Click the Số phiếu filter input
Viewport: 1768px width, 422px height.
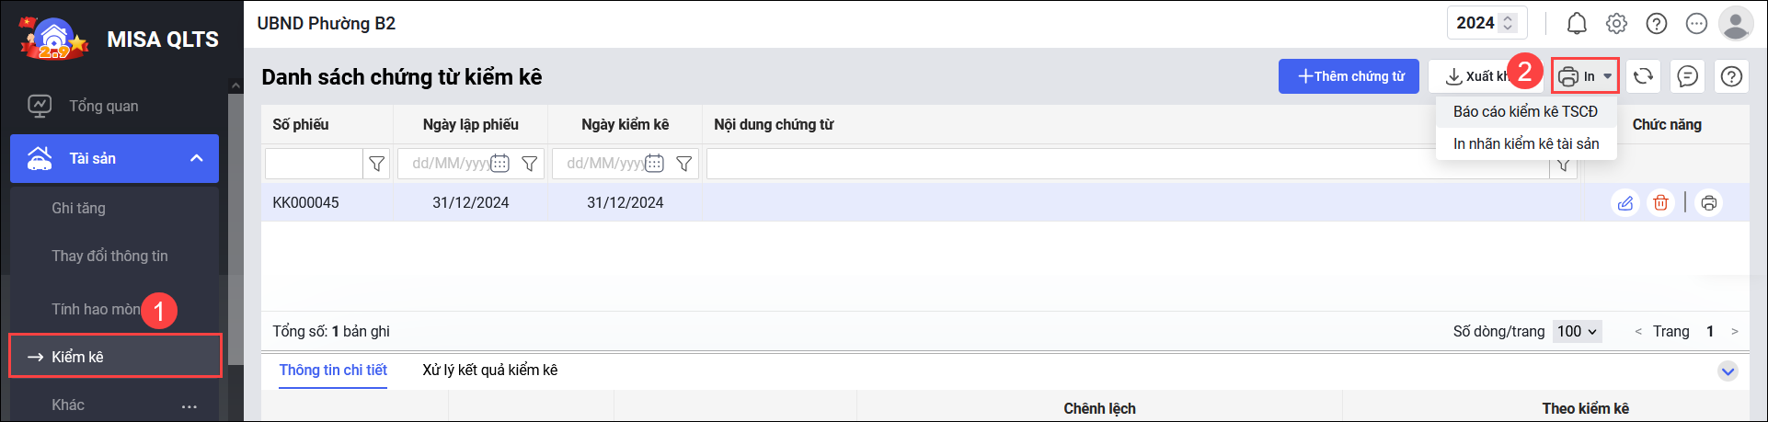pos(314,164)
